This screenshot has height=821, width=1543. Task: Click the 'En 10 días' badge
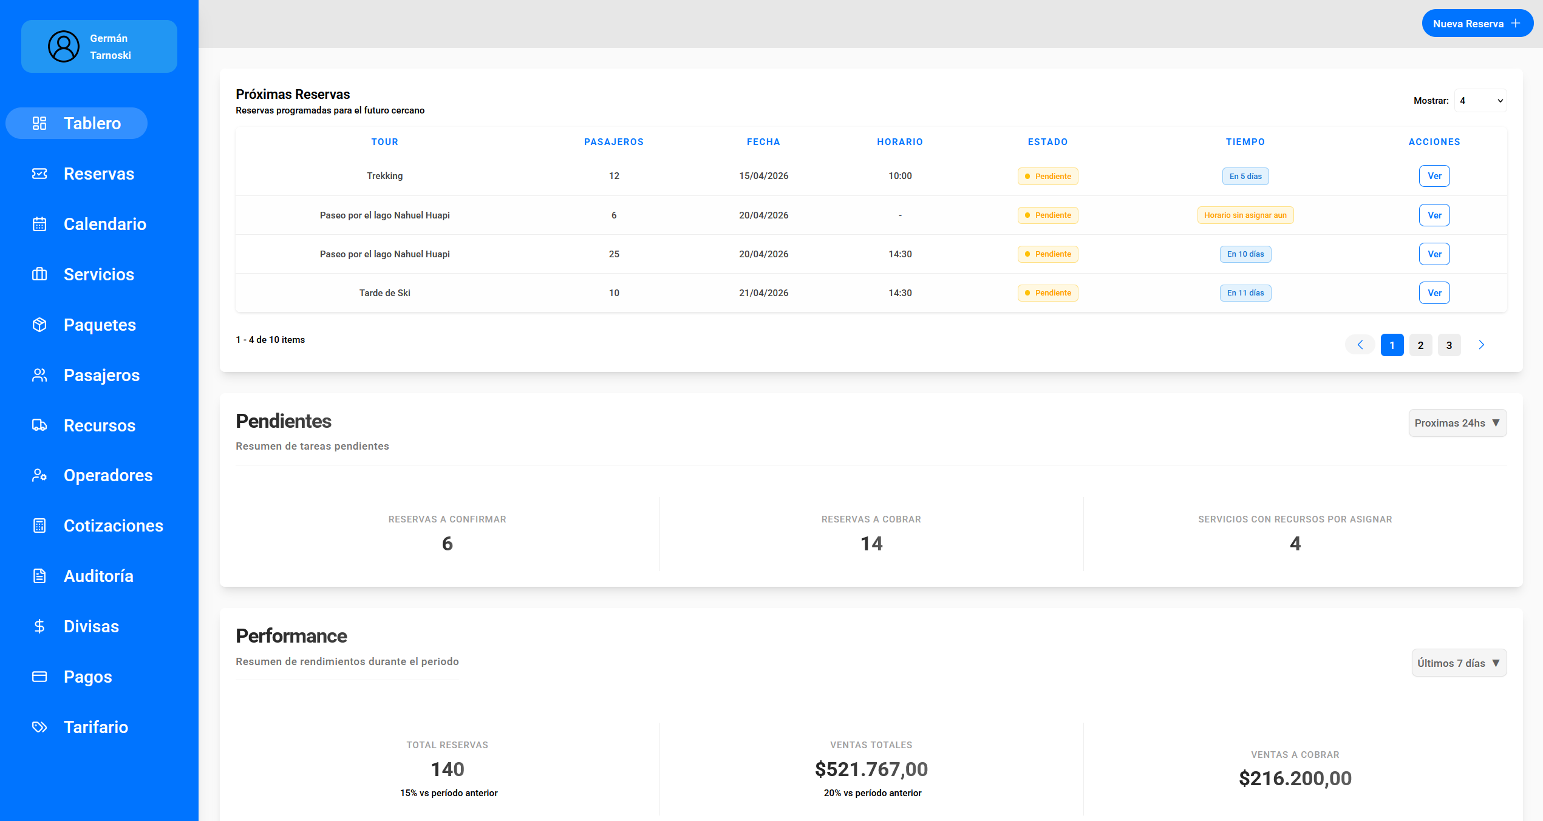[1245, 254]
